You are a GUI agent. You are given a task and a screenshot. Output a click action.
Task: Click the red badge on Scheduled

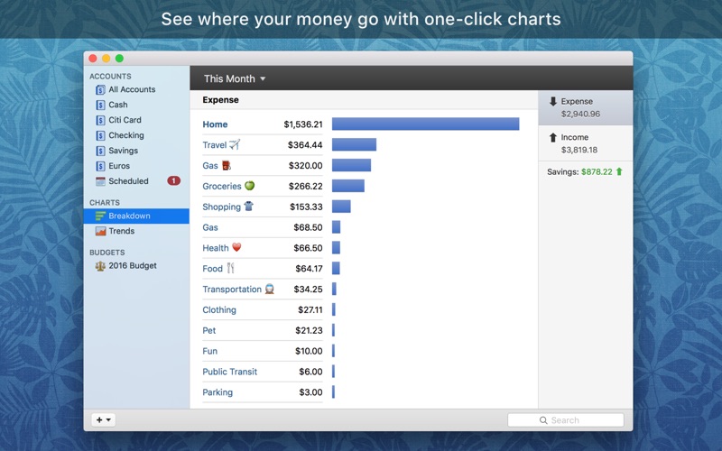(x=173, y=181)
